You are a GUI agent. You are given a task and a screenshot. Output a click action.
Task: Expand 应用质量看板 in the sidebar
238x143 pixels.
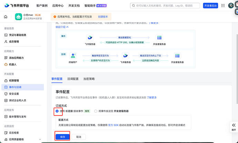click(x=21, y=139)
